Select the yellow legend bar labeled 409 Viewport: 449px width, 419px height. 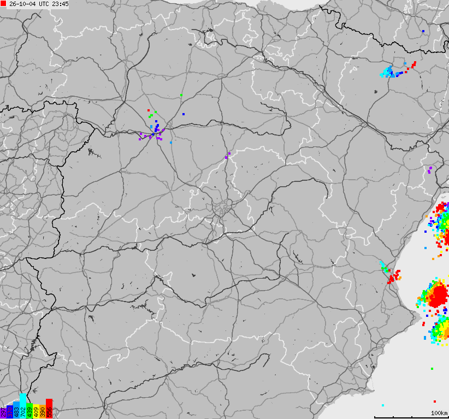click(36, 411)
